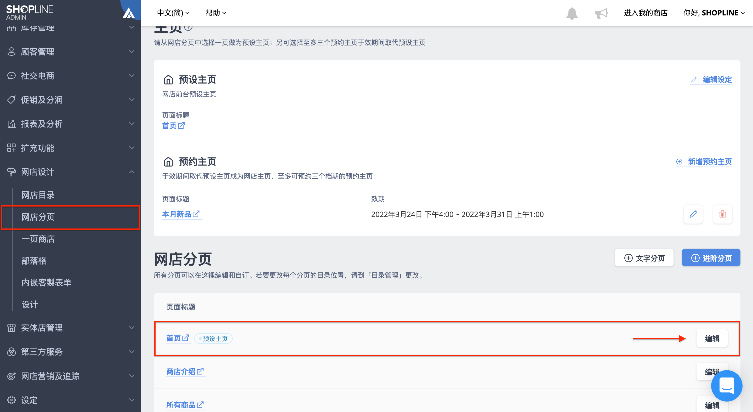The width and height of the screenshot is (753, 412).
Task: Click the 预设主页 house icon
Action: (168, 79)
